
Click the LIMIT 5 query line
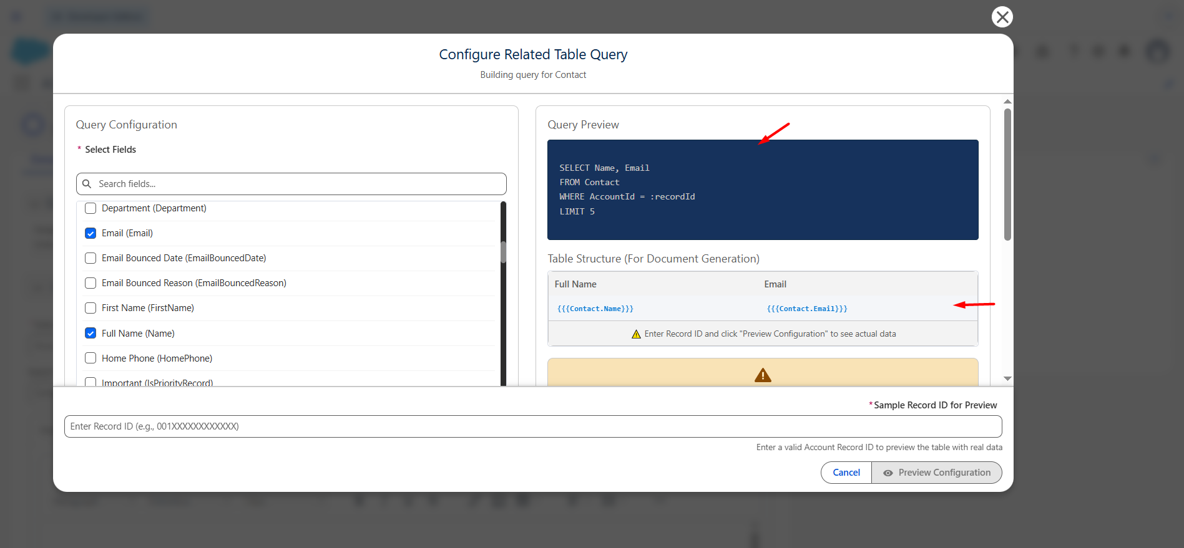[x=577, y=211]
